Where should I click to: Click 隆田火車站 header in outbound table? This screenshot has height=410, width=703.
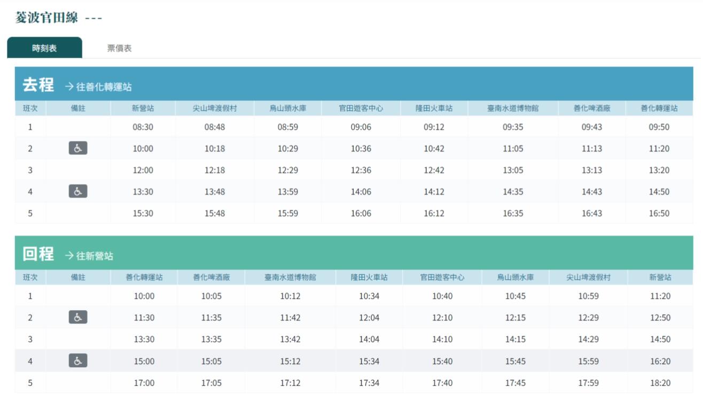point(434,108)
